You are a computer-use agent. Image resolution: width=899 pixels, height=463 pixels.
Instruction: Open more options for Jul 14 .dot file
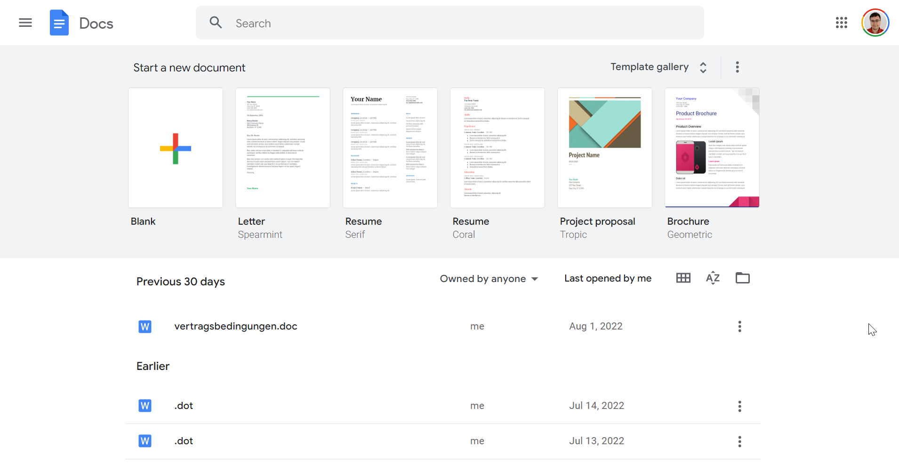pyautogui.click(x=739, y=406)
